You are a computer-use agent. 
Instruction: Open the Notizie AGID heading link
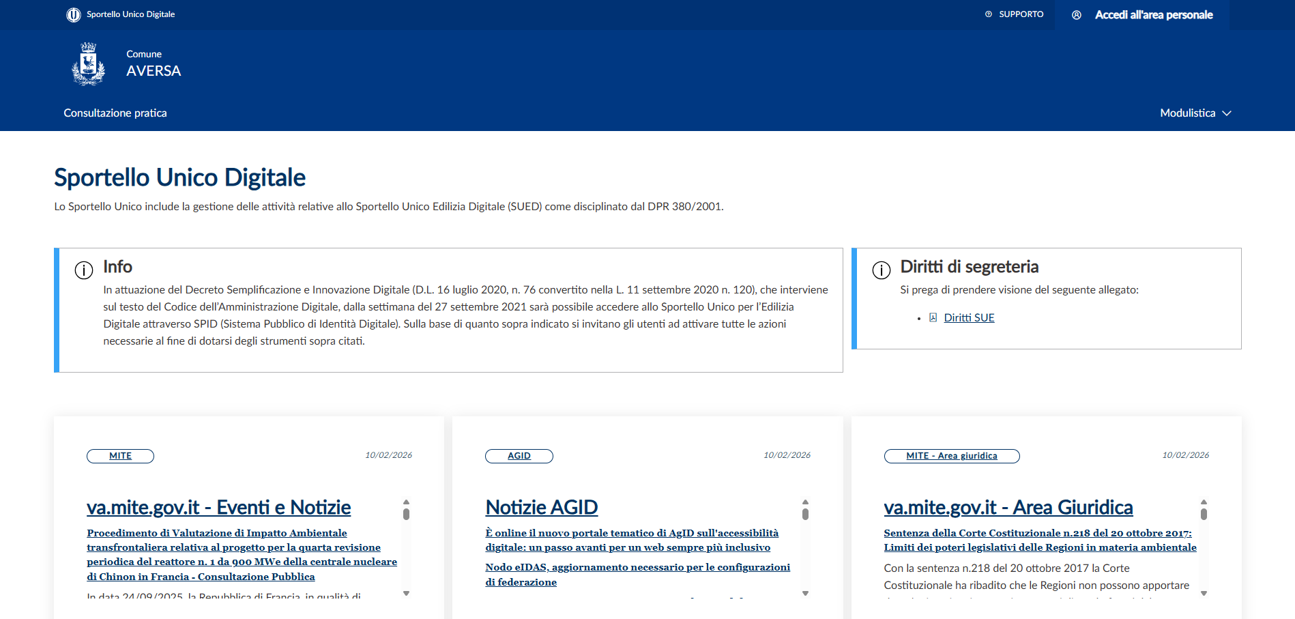pyautogui.click(x=541, y=507)
